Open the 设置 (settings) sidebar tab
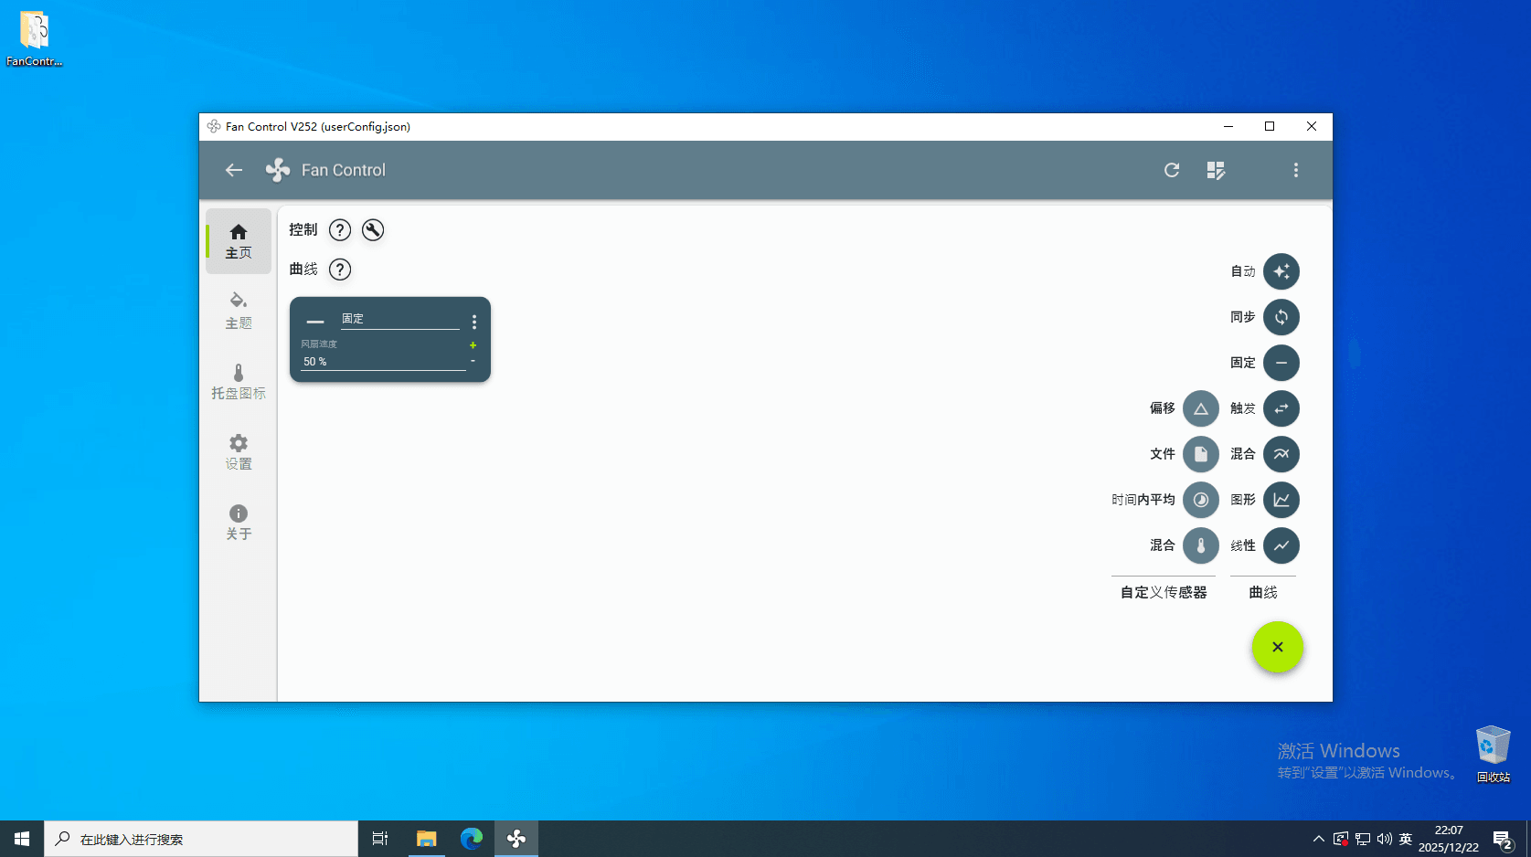 [239, 452]
